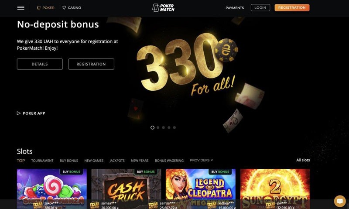Viewport: 349px width, 209px height.
Task: Open the live chat bubble icon
Action: (x=340, y=201)
